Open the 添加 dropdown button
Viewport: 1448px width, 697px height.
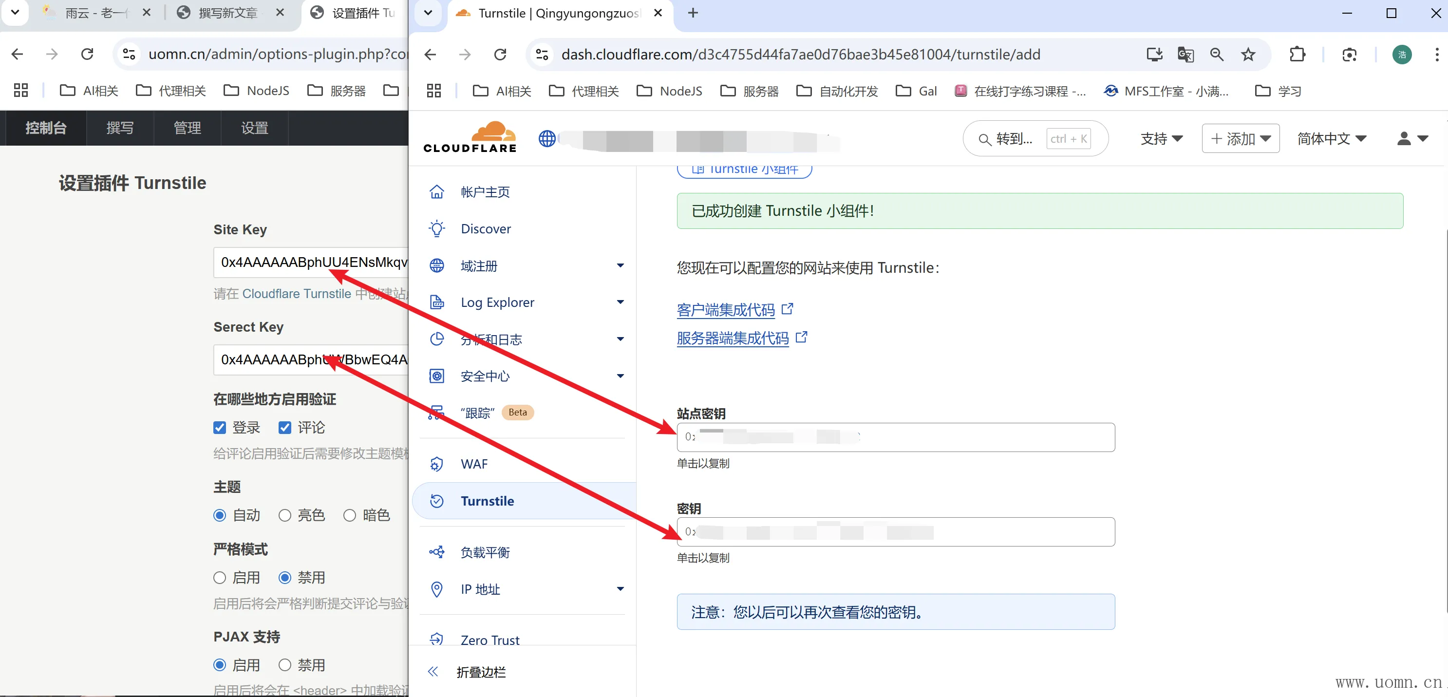[1240, 139]
